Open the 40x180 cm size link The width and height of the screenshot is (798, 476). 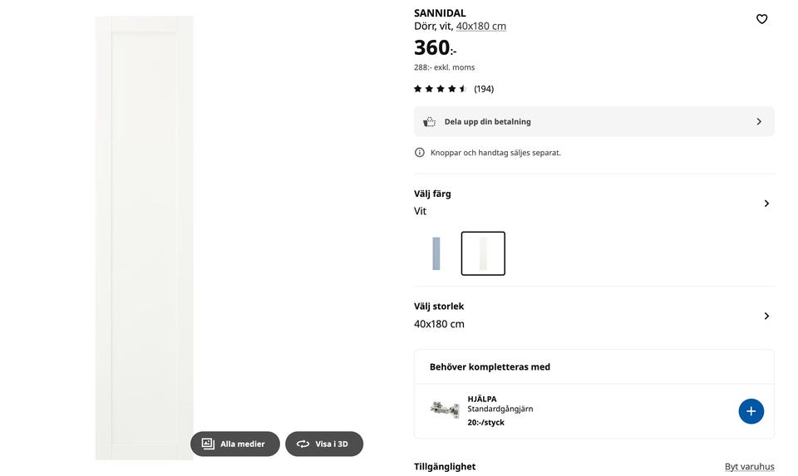coord(480,27)
